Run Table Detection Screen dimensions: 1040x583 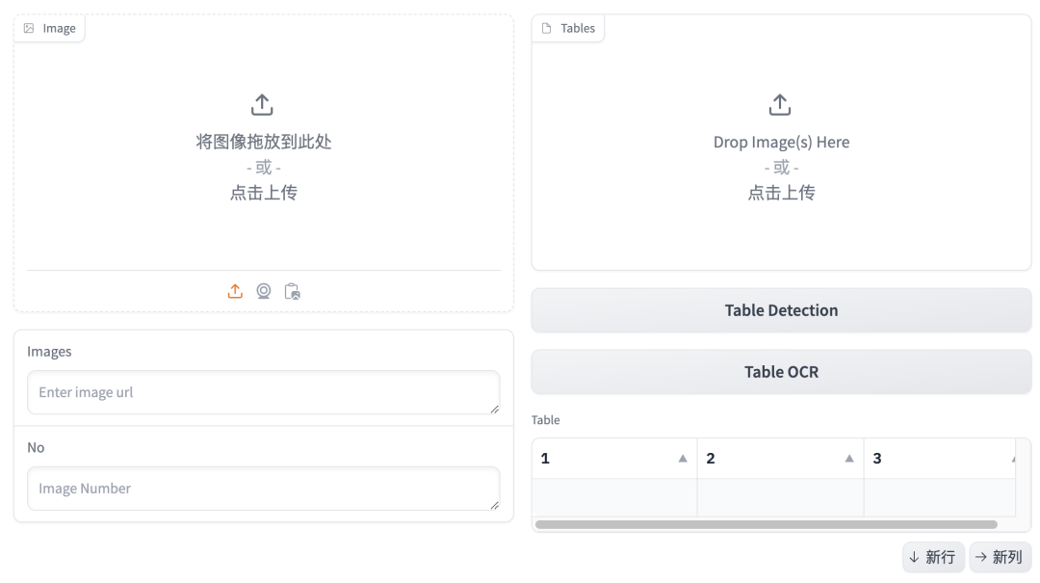[x=781, y=309]
